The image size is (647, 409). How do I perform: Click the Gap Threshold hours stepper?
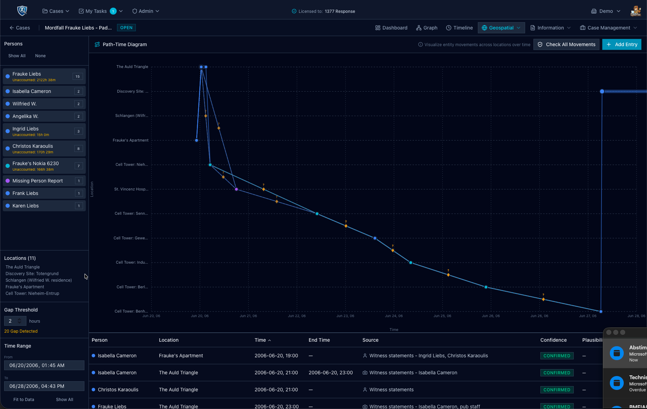(19, 321)
